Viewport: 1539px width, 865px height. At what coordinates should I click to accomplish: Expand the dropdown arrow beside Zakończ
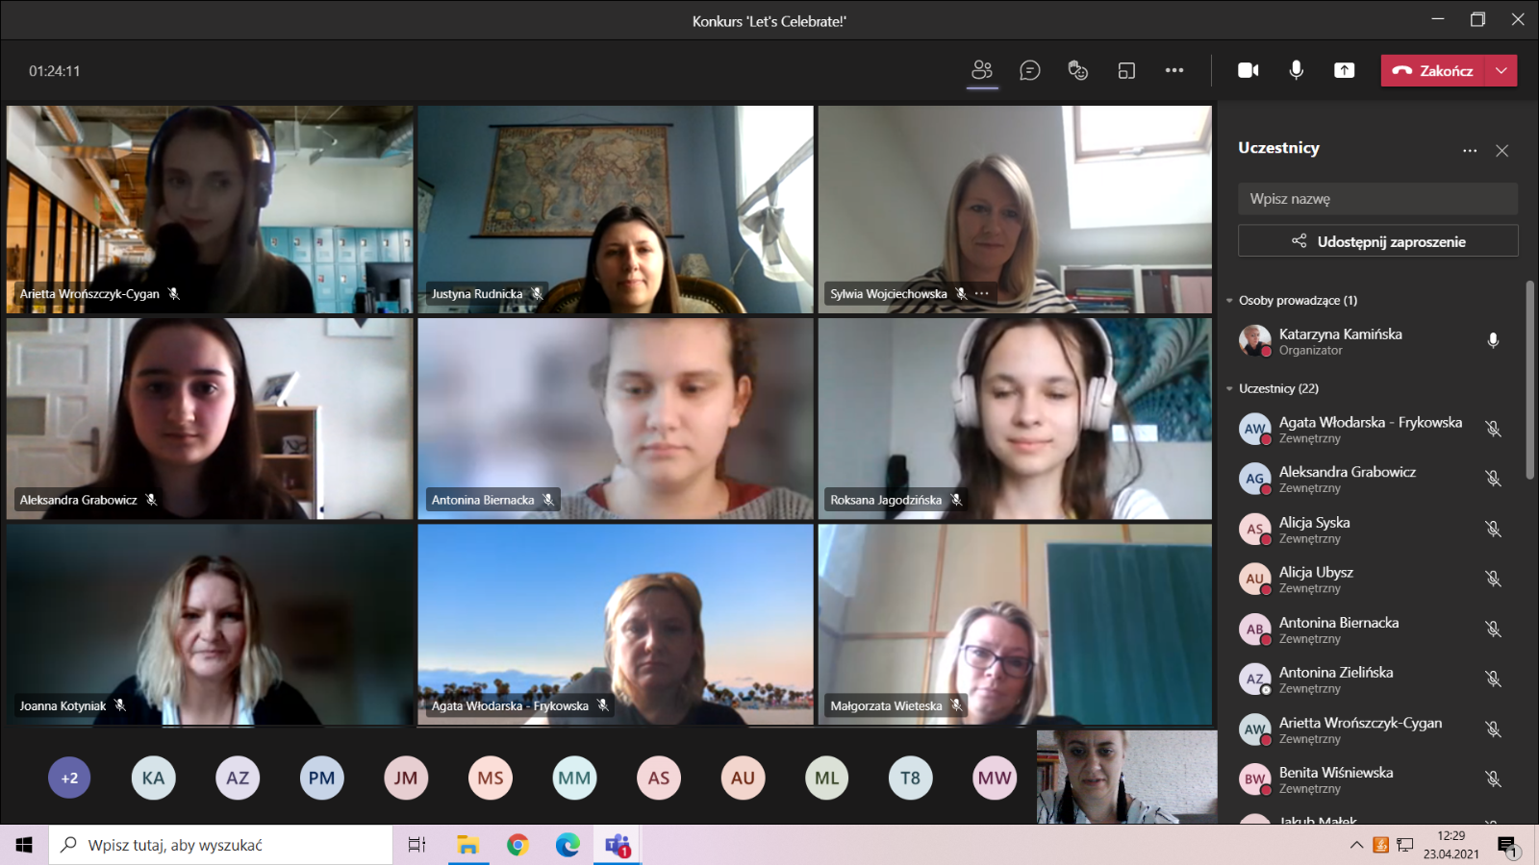[1501, 70]
